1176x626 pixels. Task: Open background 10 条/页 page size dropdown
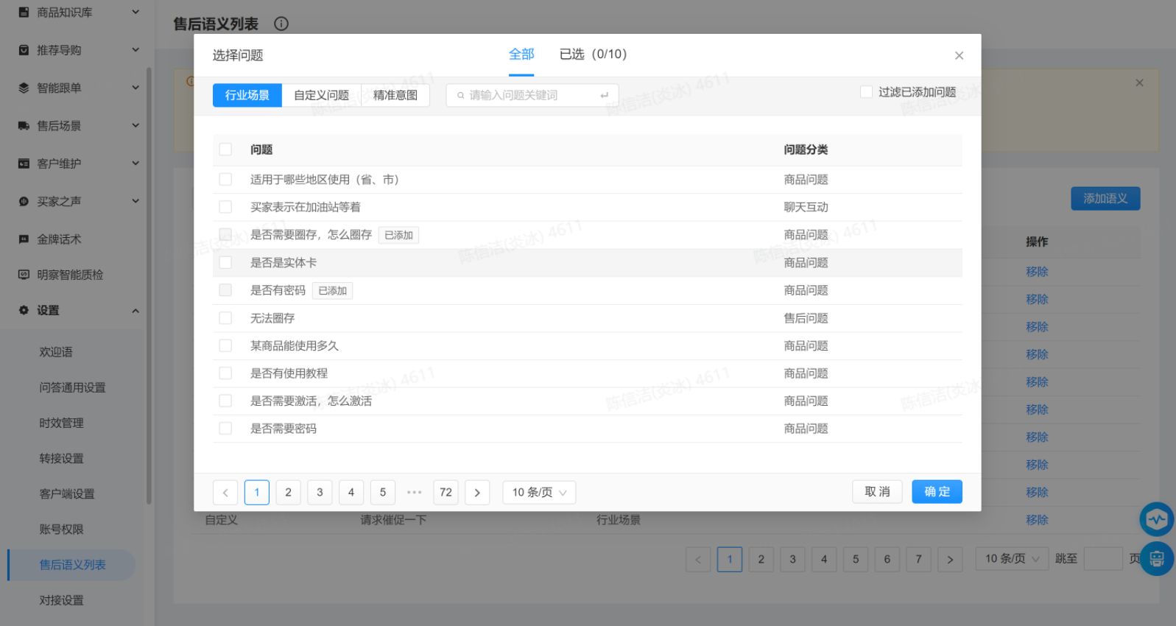point(1012,559)
